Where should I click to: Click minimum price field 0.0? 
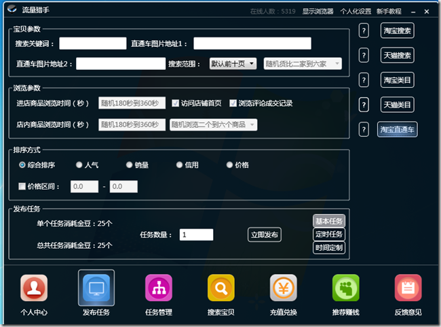tap(84, 187)
